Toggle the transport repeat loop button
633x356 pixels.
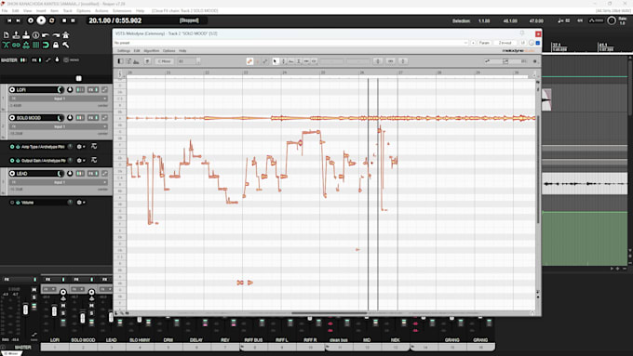click(x=52, y=20)
